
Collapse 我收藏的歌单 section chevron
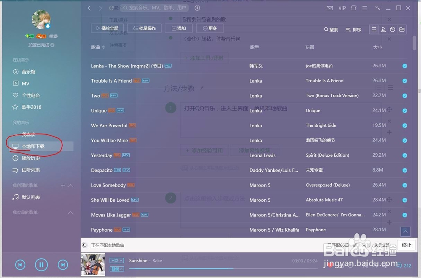71,213
